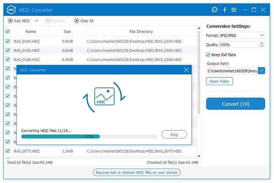This screenshot has height=183, width=274.
Task: Open the hamburger menu icon
Action: [x=234, y=10]
